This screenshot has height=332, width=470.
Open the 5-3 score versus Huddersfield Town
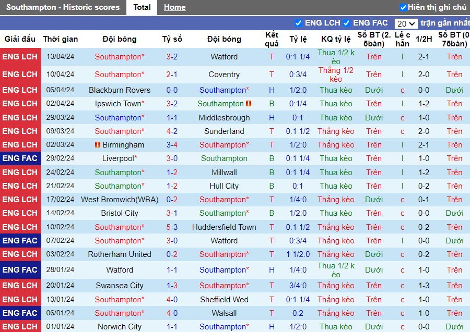point(172,227)
